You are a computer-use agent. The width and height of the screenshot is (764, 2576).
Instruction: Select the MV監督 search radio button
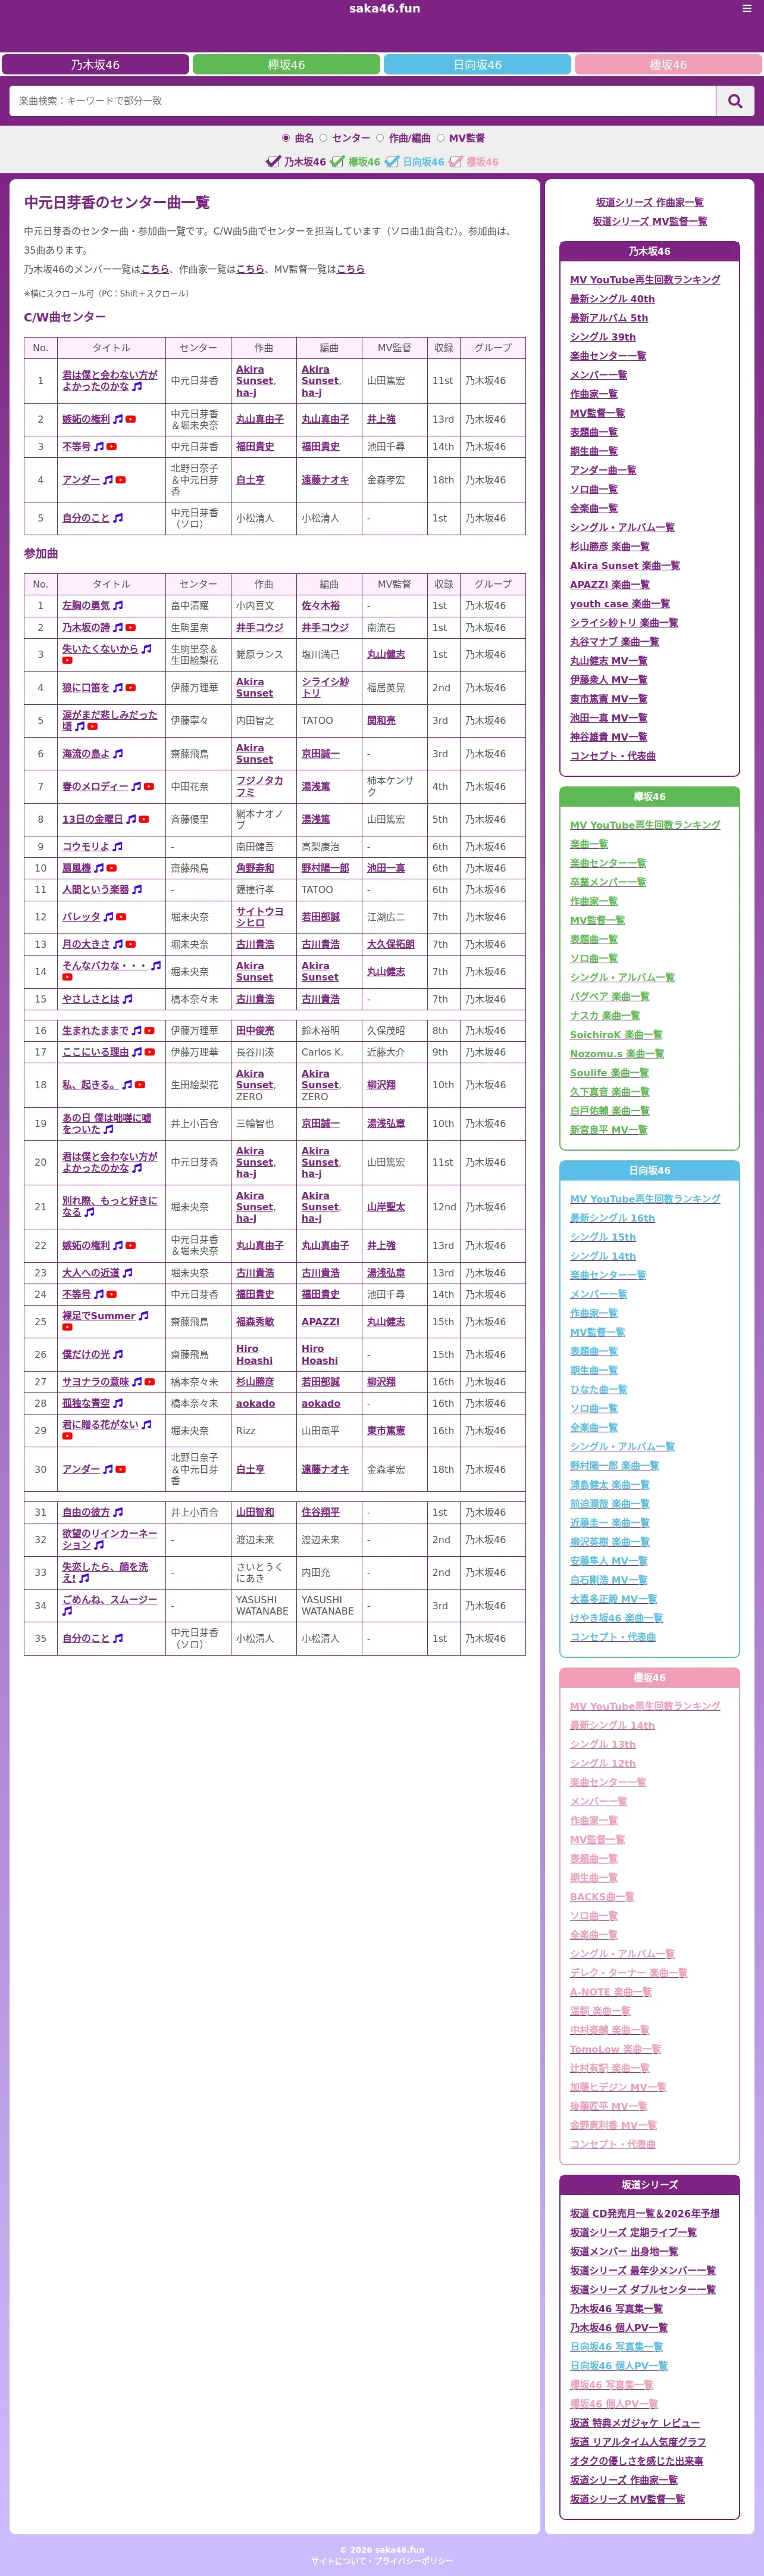point(440,138)
